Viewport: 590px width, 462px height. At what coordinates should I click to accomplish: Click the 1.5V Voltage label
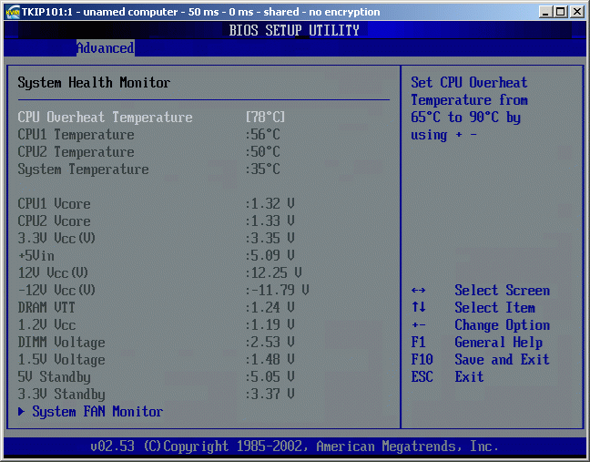[x=61, y=360]
